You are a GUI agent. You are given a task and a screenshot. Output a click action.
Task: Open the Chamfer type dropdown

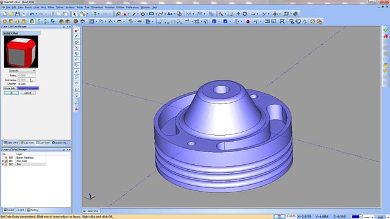23,71
